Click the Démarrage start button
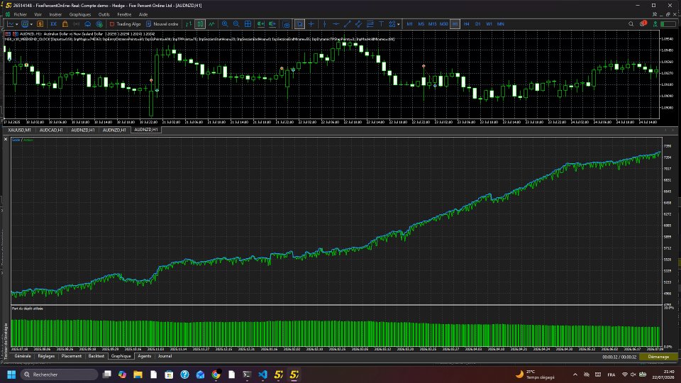Viewport: 681px width, 383px height. coord(658,357)
